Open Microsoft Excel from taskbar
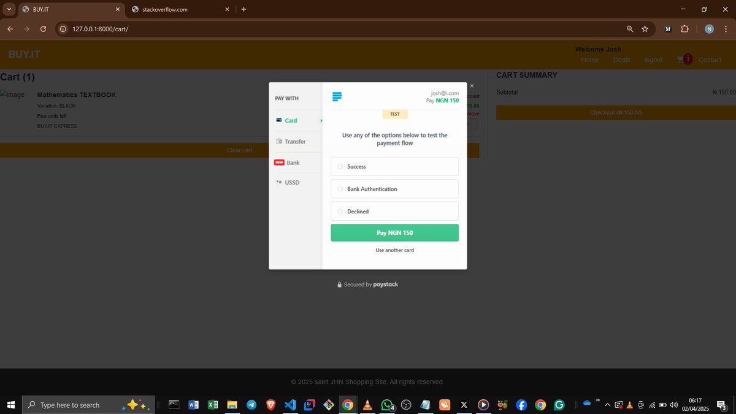 point(213,405)
